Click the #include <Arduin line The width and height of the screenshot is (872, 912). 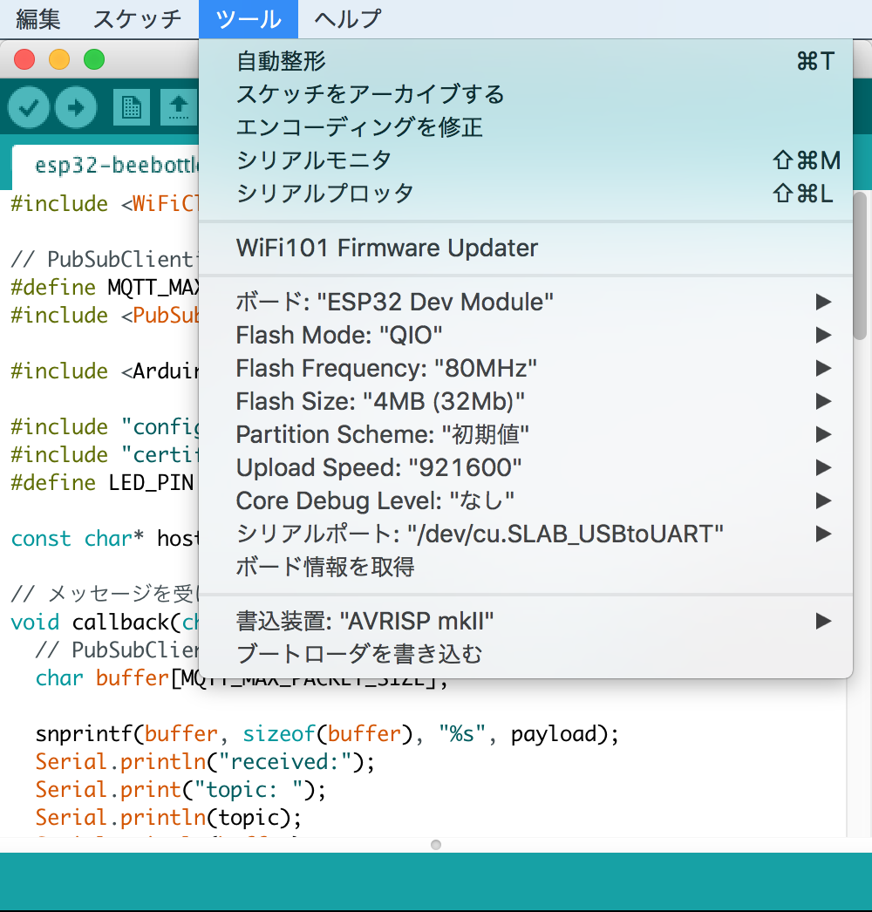coord(106,371)
